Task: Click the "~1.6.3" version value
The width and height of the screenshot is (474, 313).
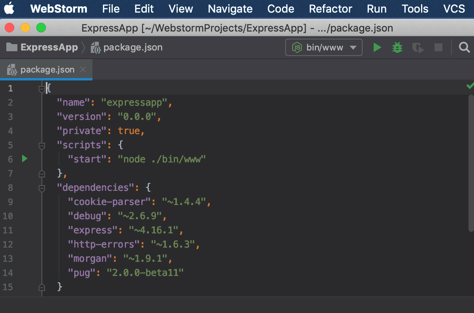Action: point(173,244)
